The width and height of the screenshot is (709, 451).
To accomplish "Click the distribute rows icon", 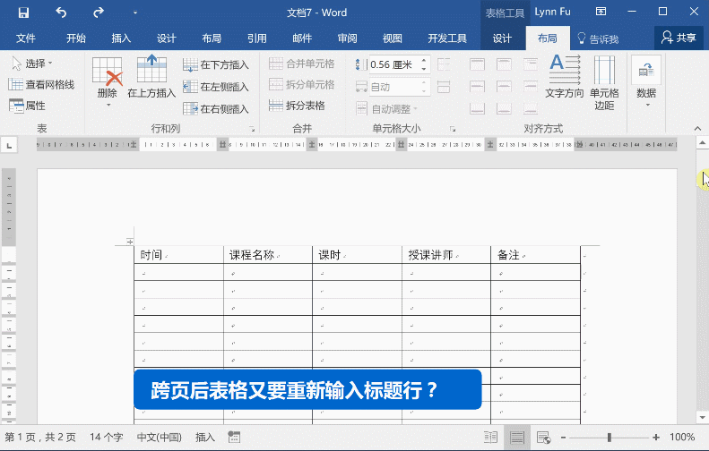I will pyautogui.click(x=444, y=64).
